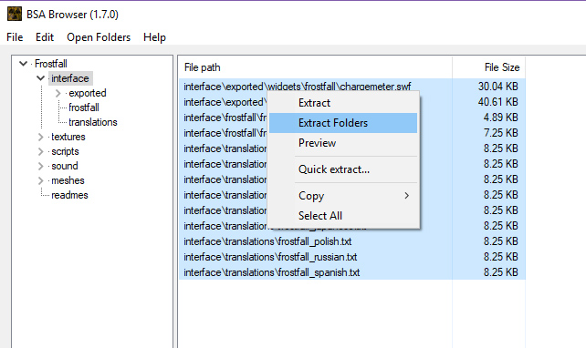
Task: Click the 4.89 KB size cell
Action: [500, 118]
